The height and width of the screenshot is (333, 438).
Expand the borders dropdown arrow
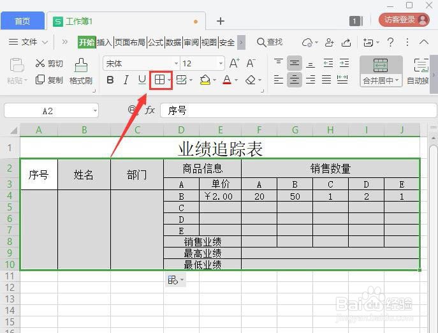[x=170, y=80]
